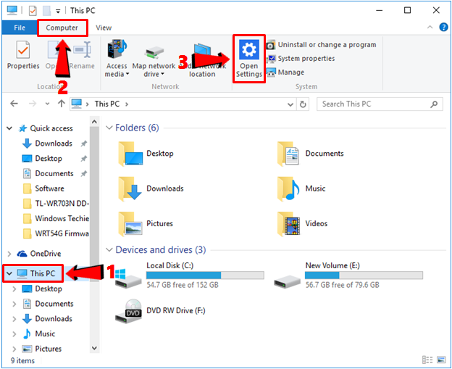This screenshot has width=452, height=369.
Task: Expand Music under This PC
Action: point(14,333)
